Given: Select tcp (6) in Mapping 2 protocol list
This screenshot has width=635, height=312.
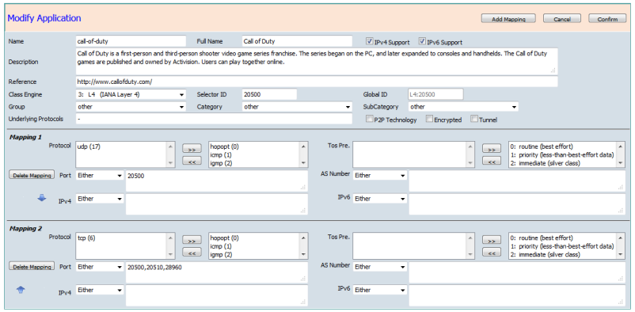Looking at the screenshot, I should tap(86, 238).
